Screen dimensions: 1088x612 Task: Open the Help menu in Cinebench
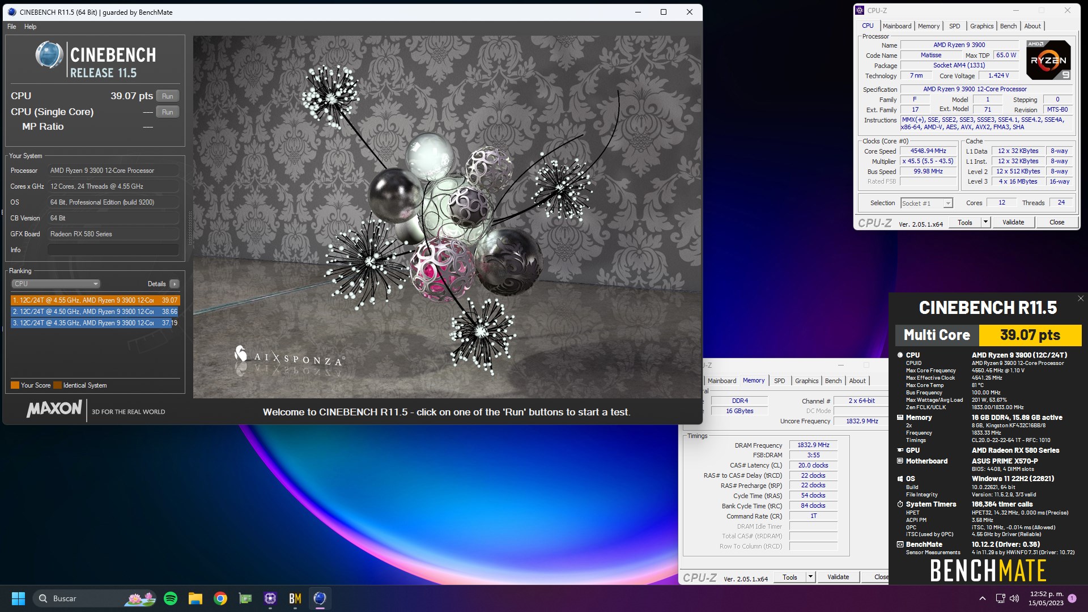[x=30, y=27]
